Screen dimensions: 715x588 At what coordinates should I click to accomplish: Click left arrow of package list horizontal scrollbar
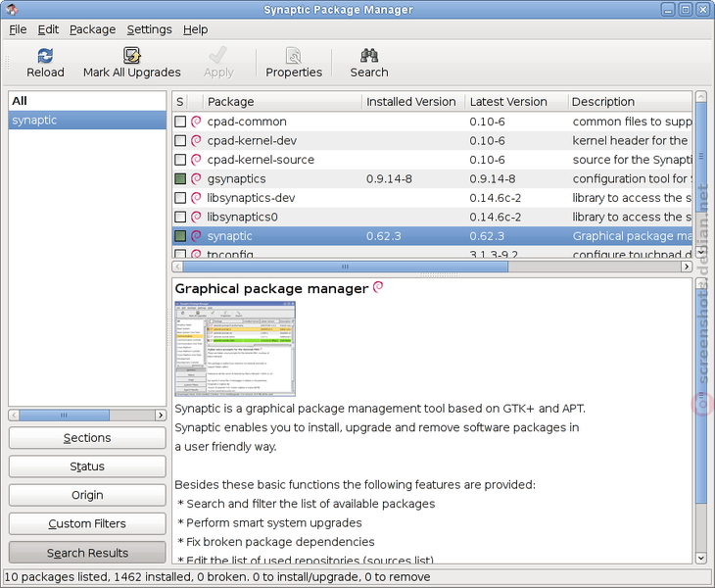tap(177, 267)
